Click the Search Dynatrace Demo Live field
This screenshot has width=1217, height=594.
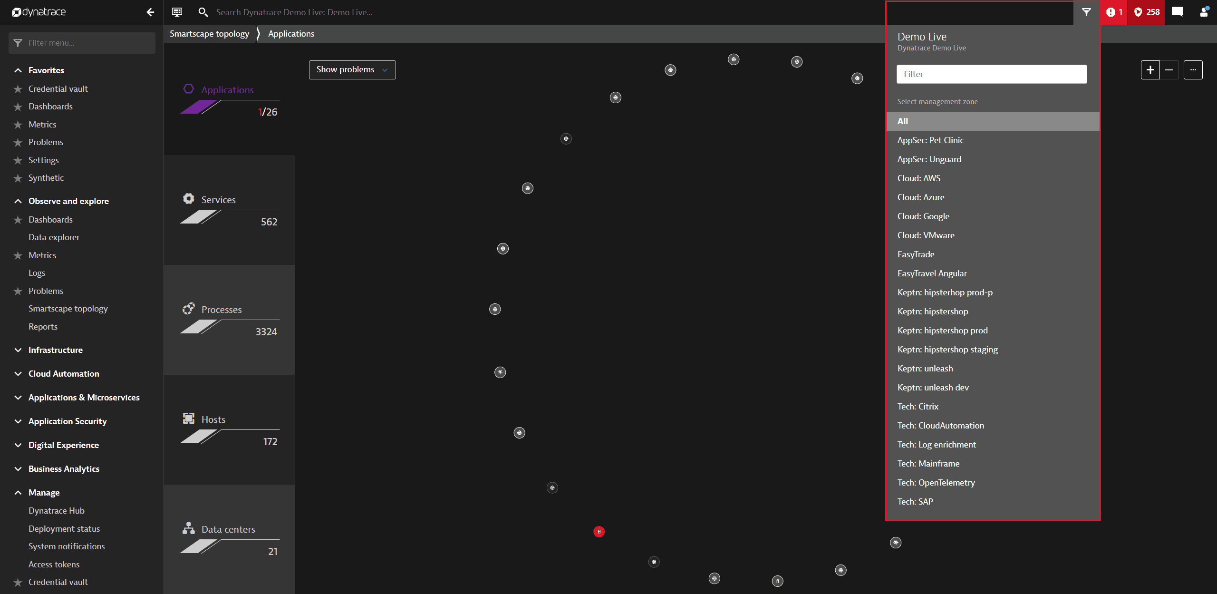click(x=294, y=12)
